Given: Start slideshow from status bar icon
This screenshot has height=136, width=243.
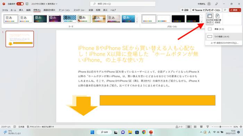Looking at the screenshot, I should tap(208, 127).
